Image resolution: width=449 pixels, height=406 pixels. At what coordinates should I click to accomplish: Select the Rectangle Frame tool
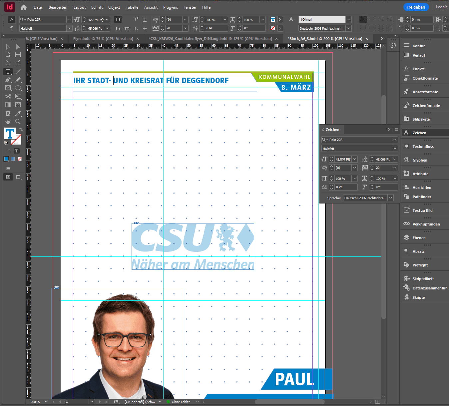(x=8, y=88)
